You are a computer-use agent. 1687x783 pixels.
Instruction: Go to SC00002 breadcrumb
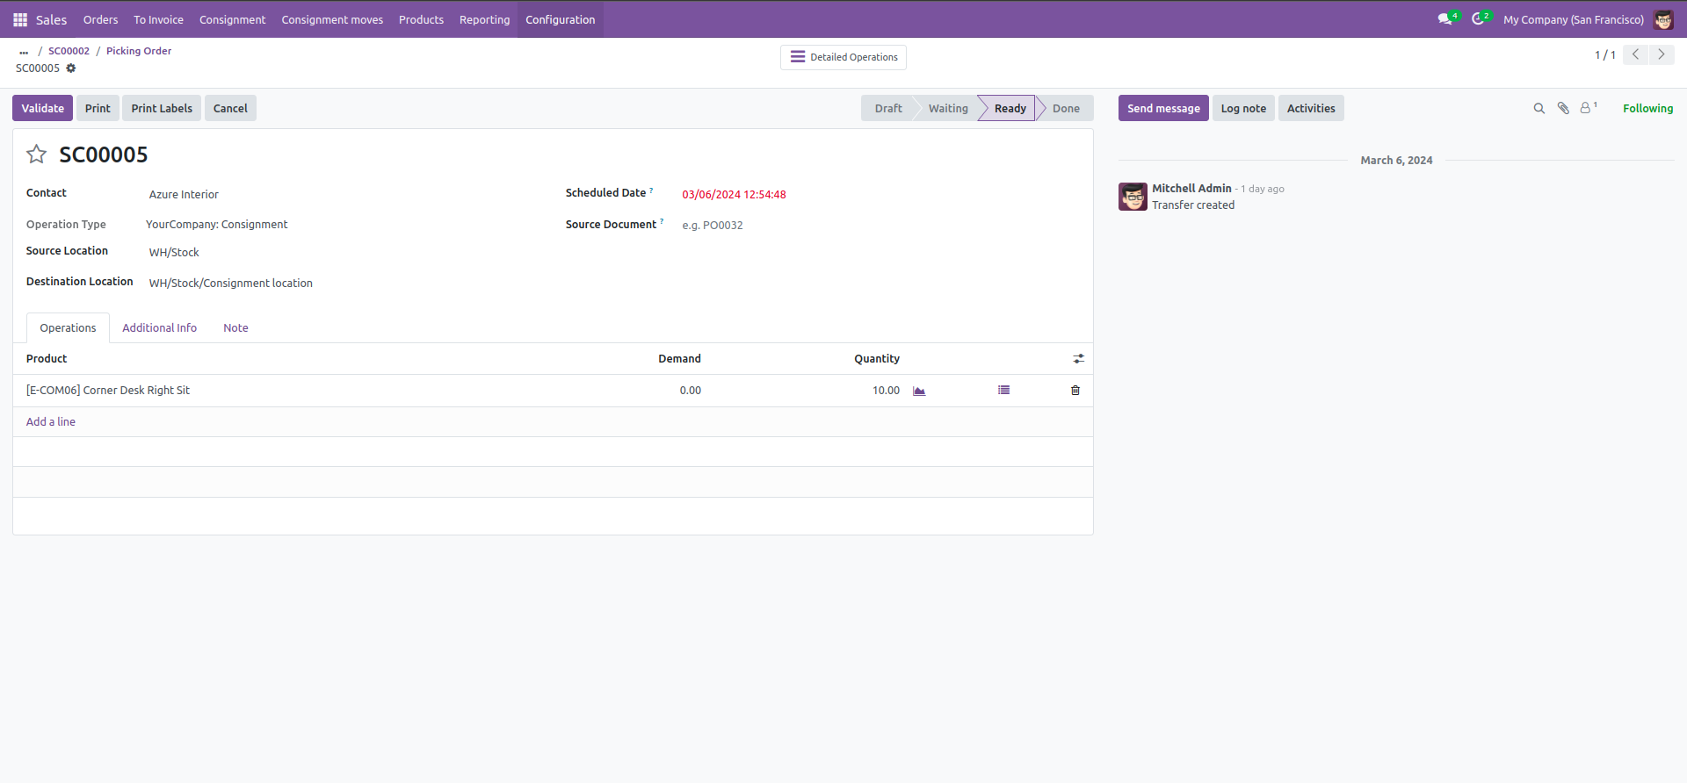69,51
